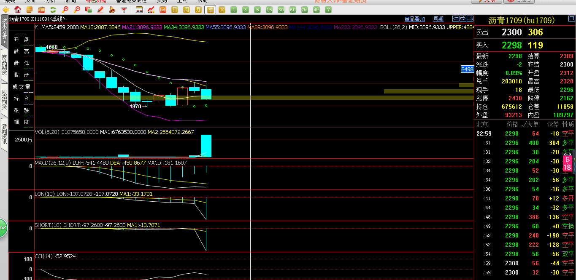Show the quote table view icon
Viewport: 576px width, 280px height.
tap(139, 9)
